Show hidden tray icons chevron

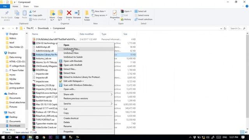(x=190, y=137)
